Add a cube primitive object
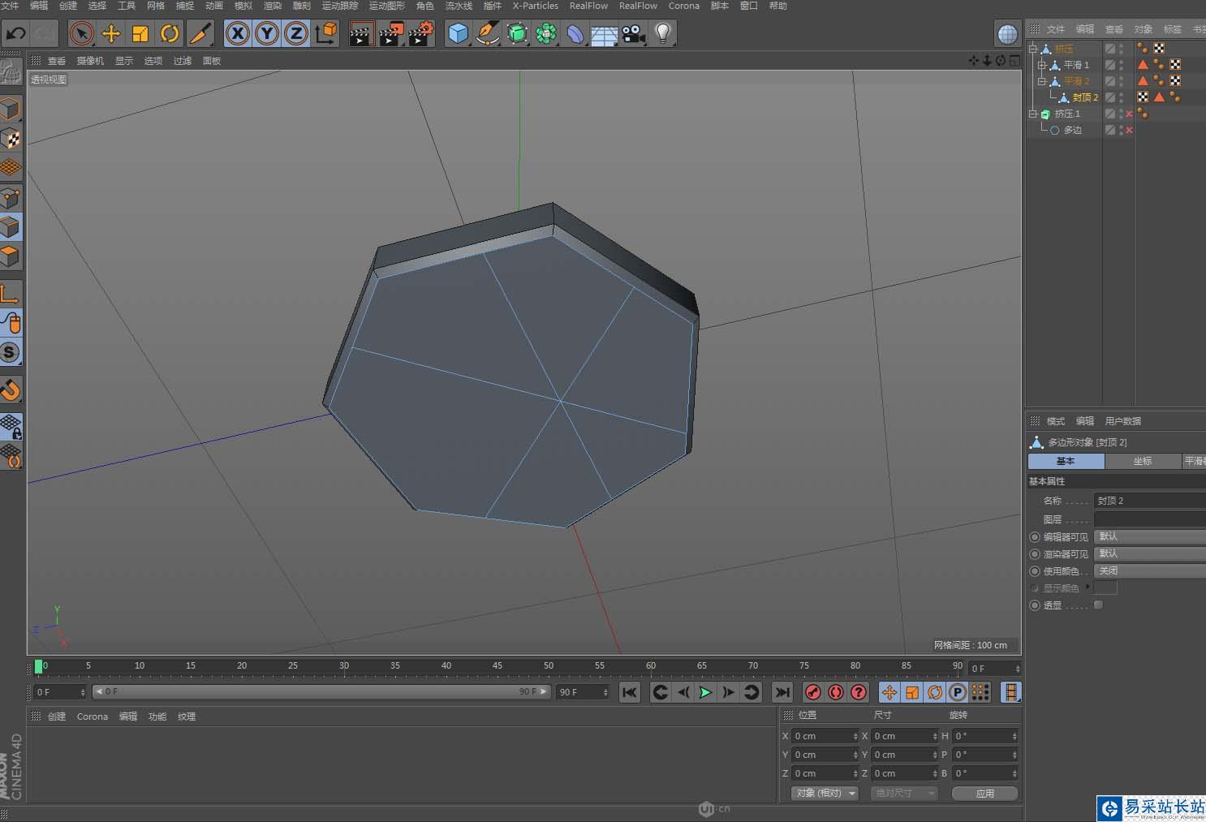 [458, 33]
